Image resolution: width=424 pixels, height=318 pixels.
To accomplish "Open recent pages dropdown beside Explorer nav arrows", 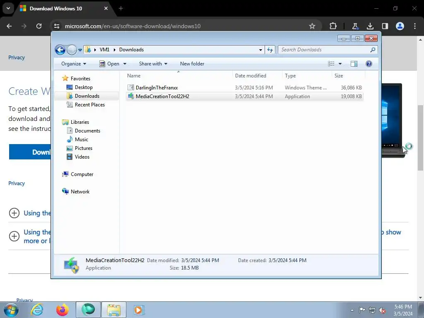I will tap(80, 50).
